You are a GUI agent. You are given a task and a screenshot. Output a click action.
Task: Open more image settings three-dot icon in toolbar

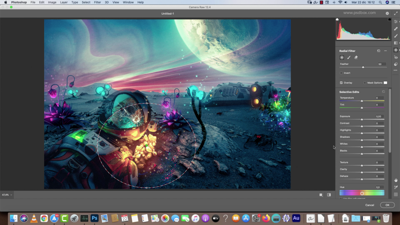pos(395,70)
